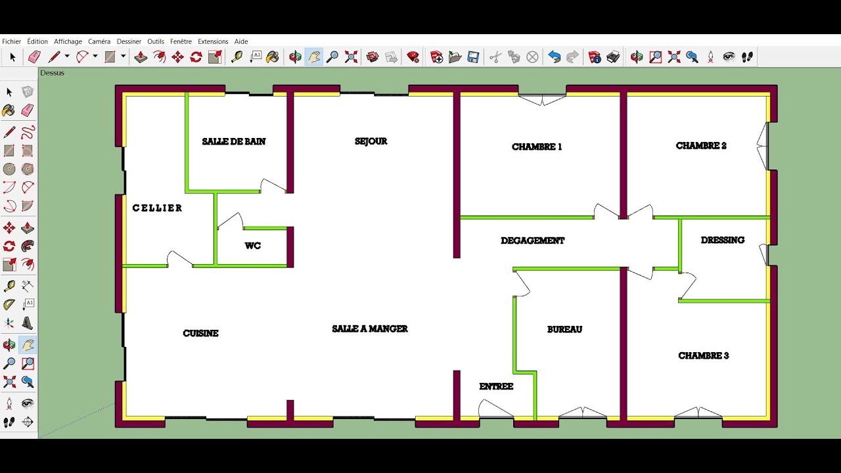Click the Save diskette icon
This screenshot has height=473, width=841.
point(473,57)
